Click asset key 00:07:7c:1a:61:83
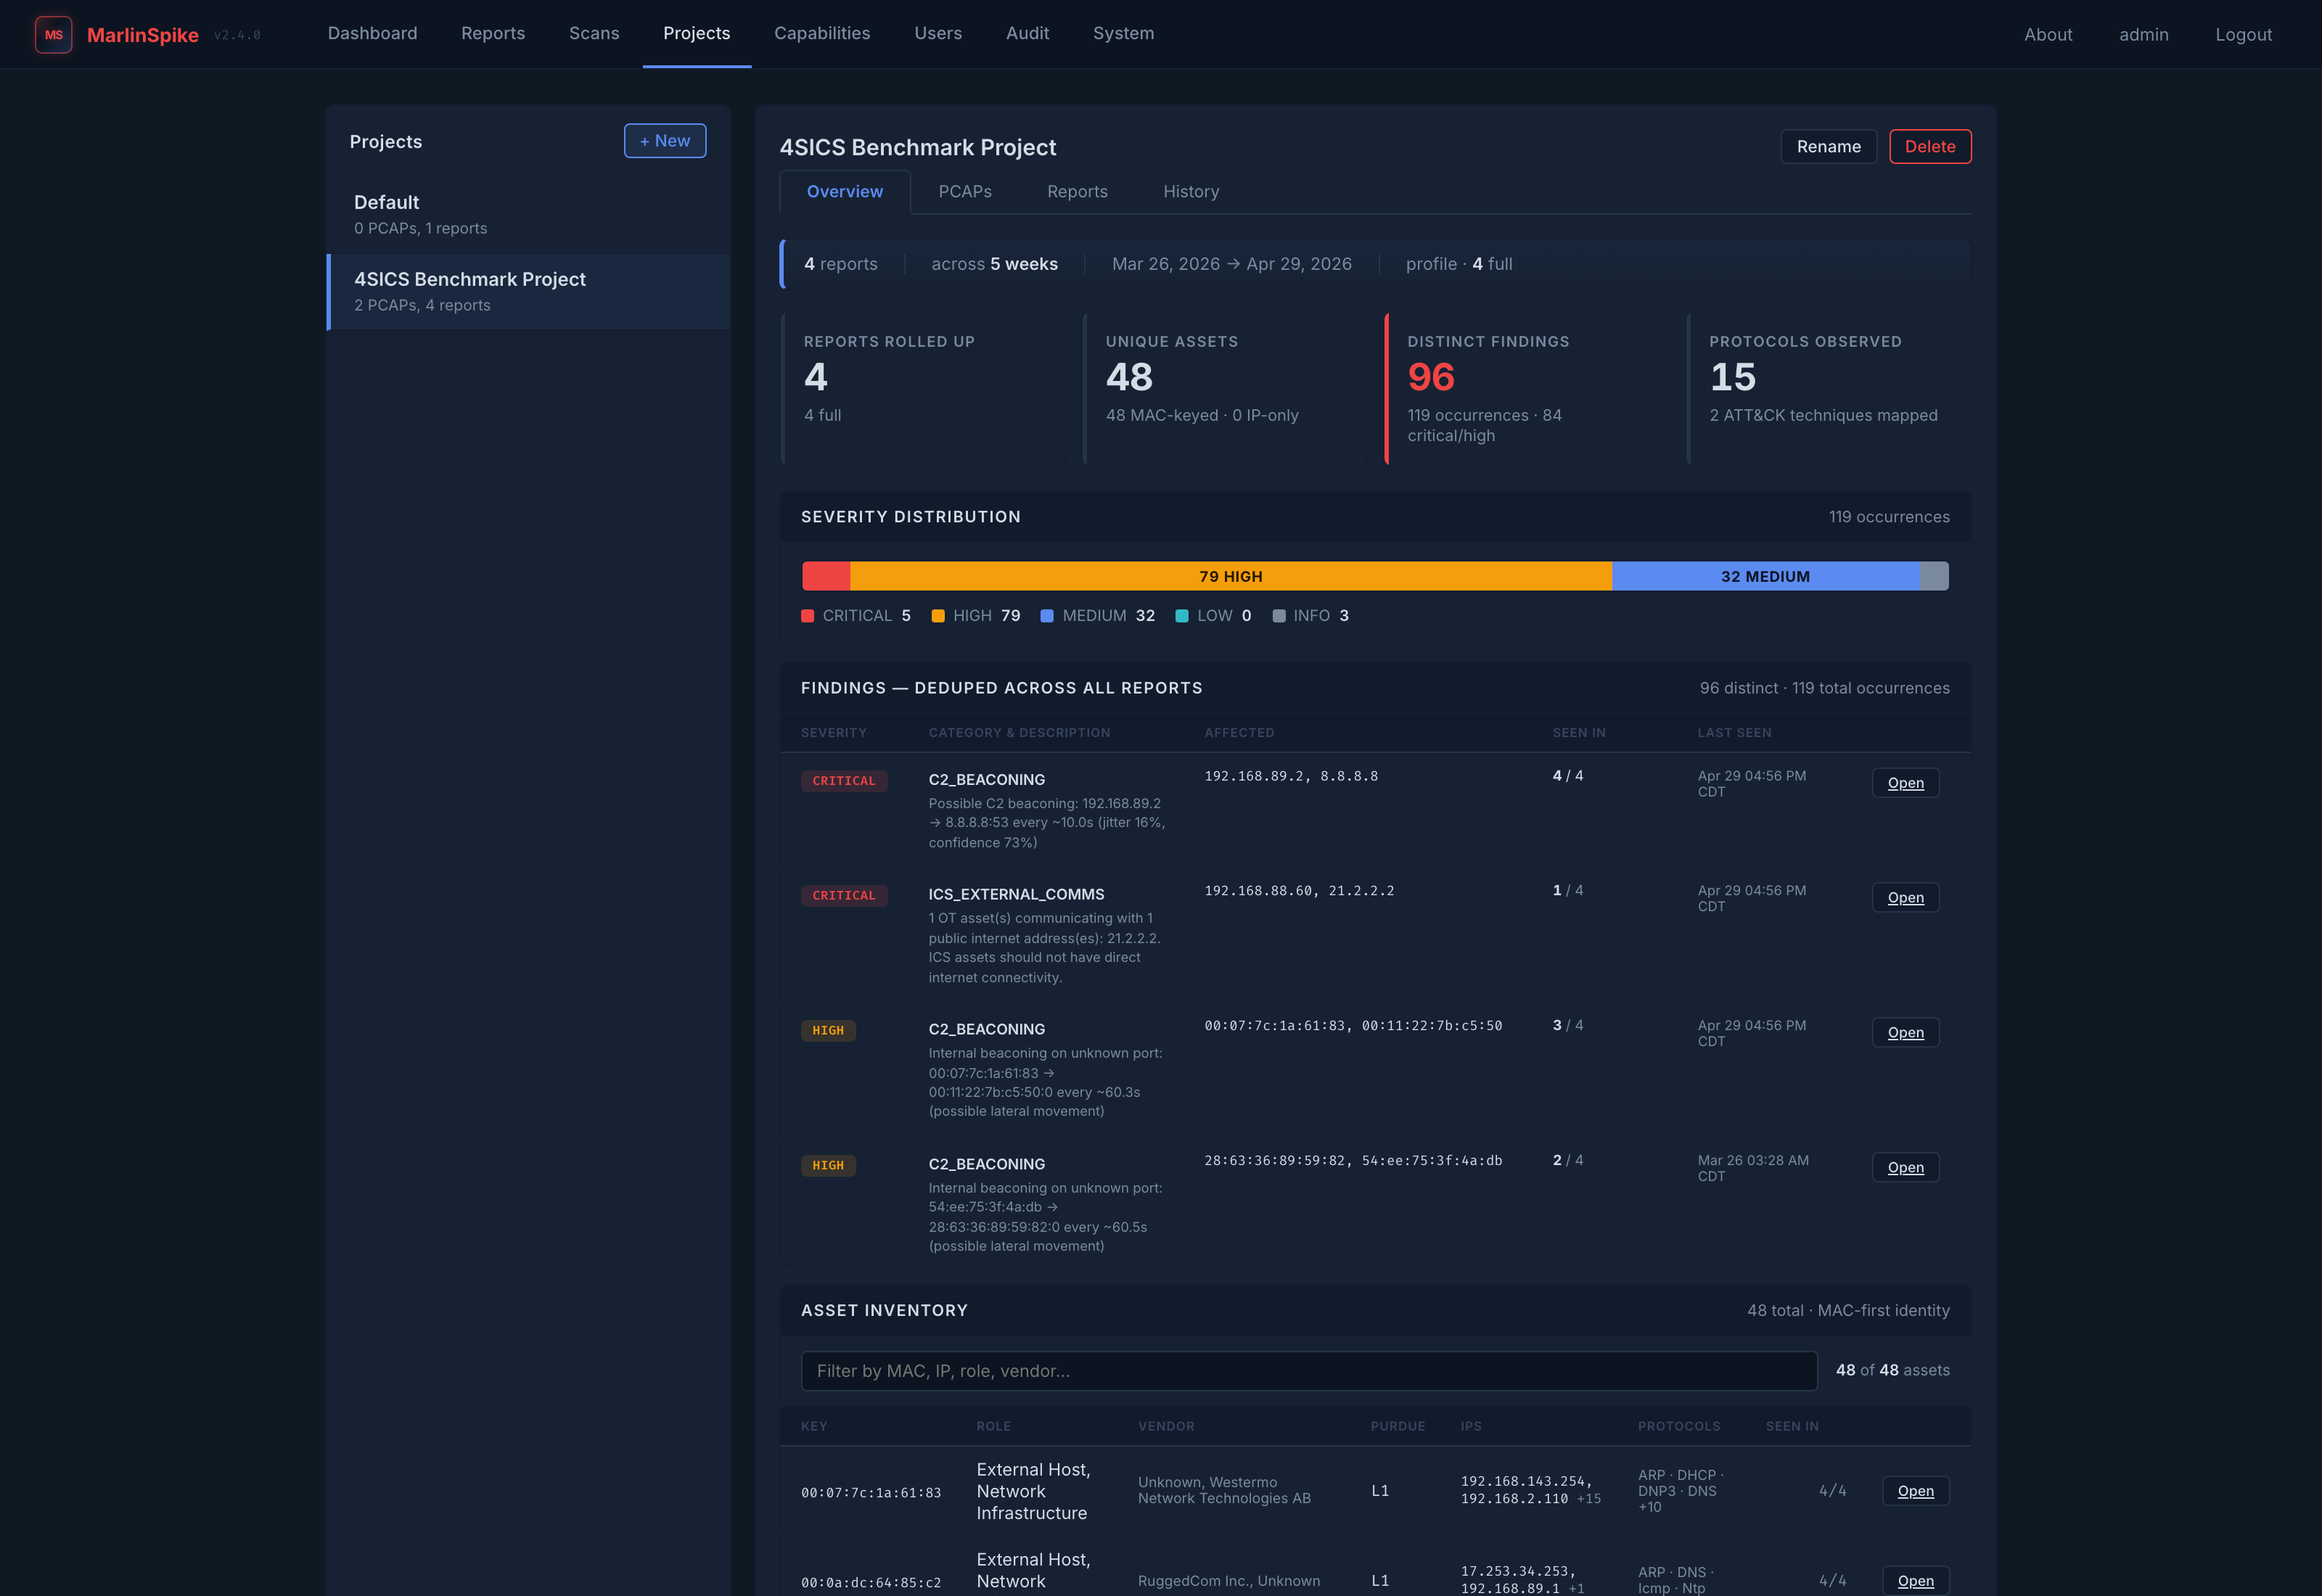 [870, 1493]
